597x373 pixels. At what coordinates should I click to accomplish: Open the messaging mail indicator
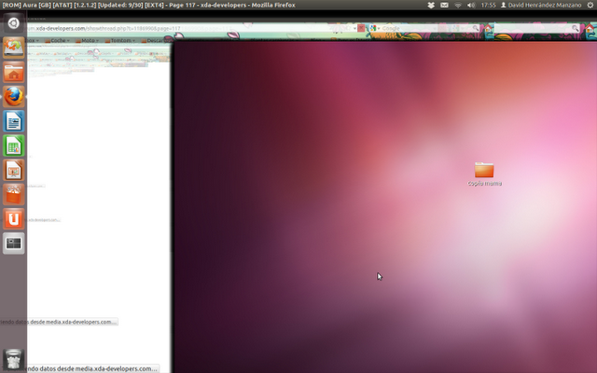pos(444,5)
